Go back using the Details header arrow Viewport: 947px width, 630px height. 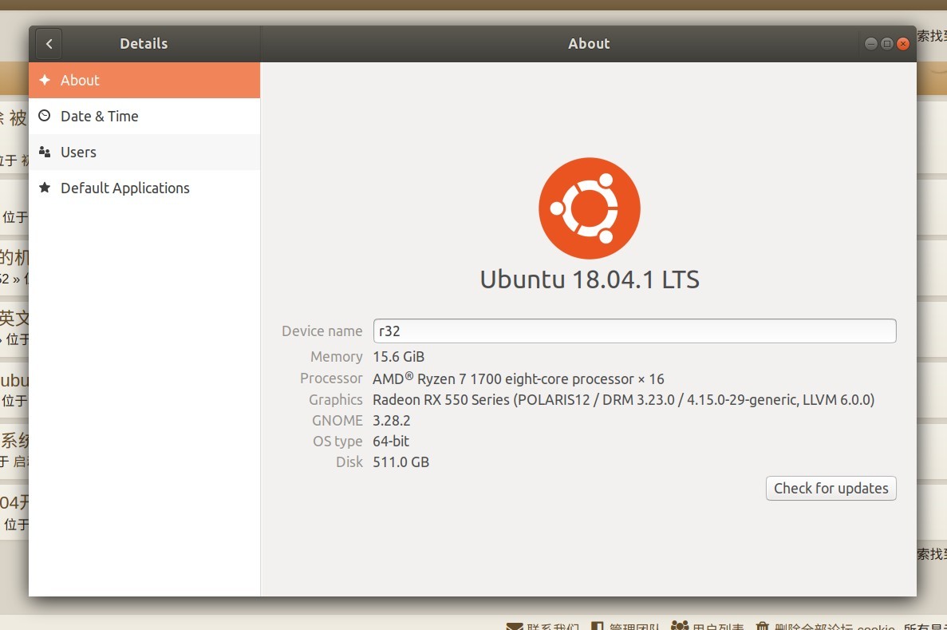tap(49, 44)
